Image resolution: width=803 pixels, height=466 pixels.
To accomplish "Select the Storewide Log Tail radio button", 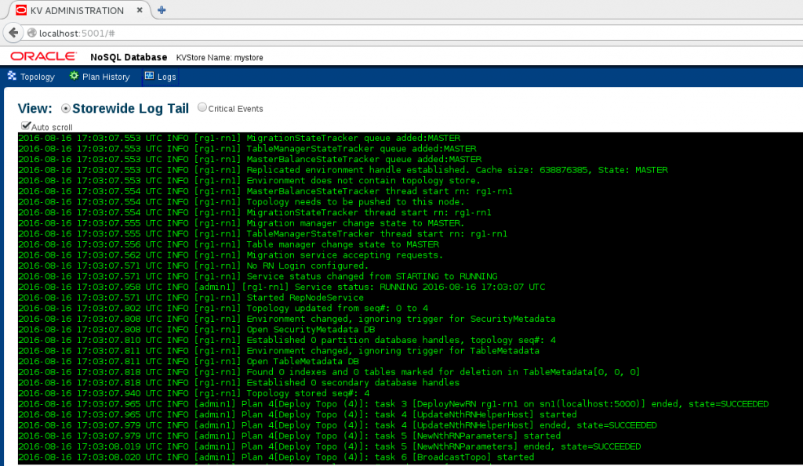I will (67, 109).
